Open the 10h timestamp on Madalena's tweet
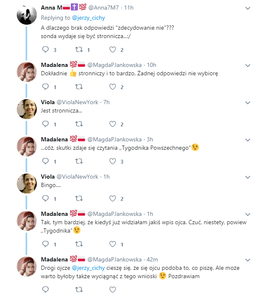 (x=152, y=65)
